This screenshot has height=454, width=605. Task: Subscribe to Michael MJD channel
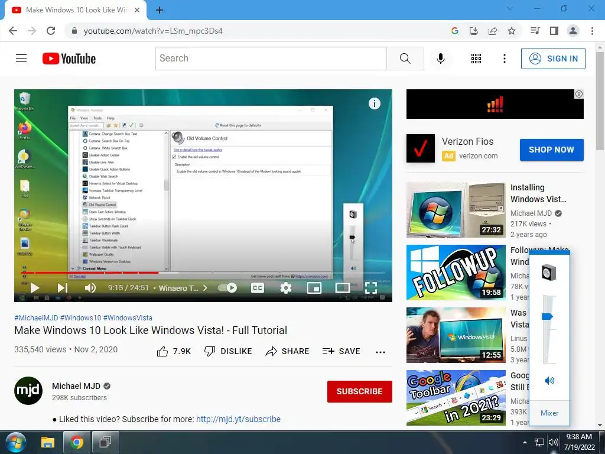click(x=360, y=391)
